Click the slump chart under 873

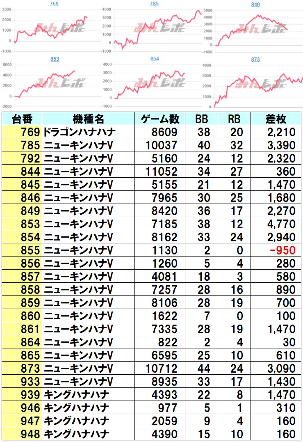tap(253, 86)
